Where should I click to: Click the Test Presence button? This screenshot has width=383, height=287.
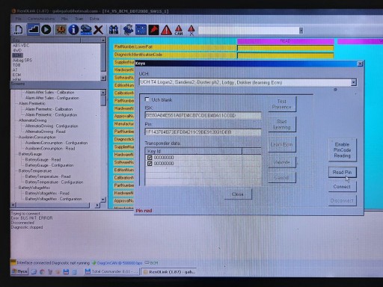(282, 104)
